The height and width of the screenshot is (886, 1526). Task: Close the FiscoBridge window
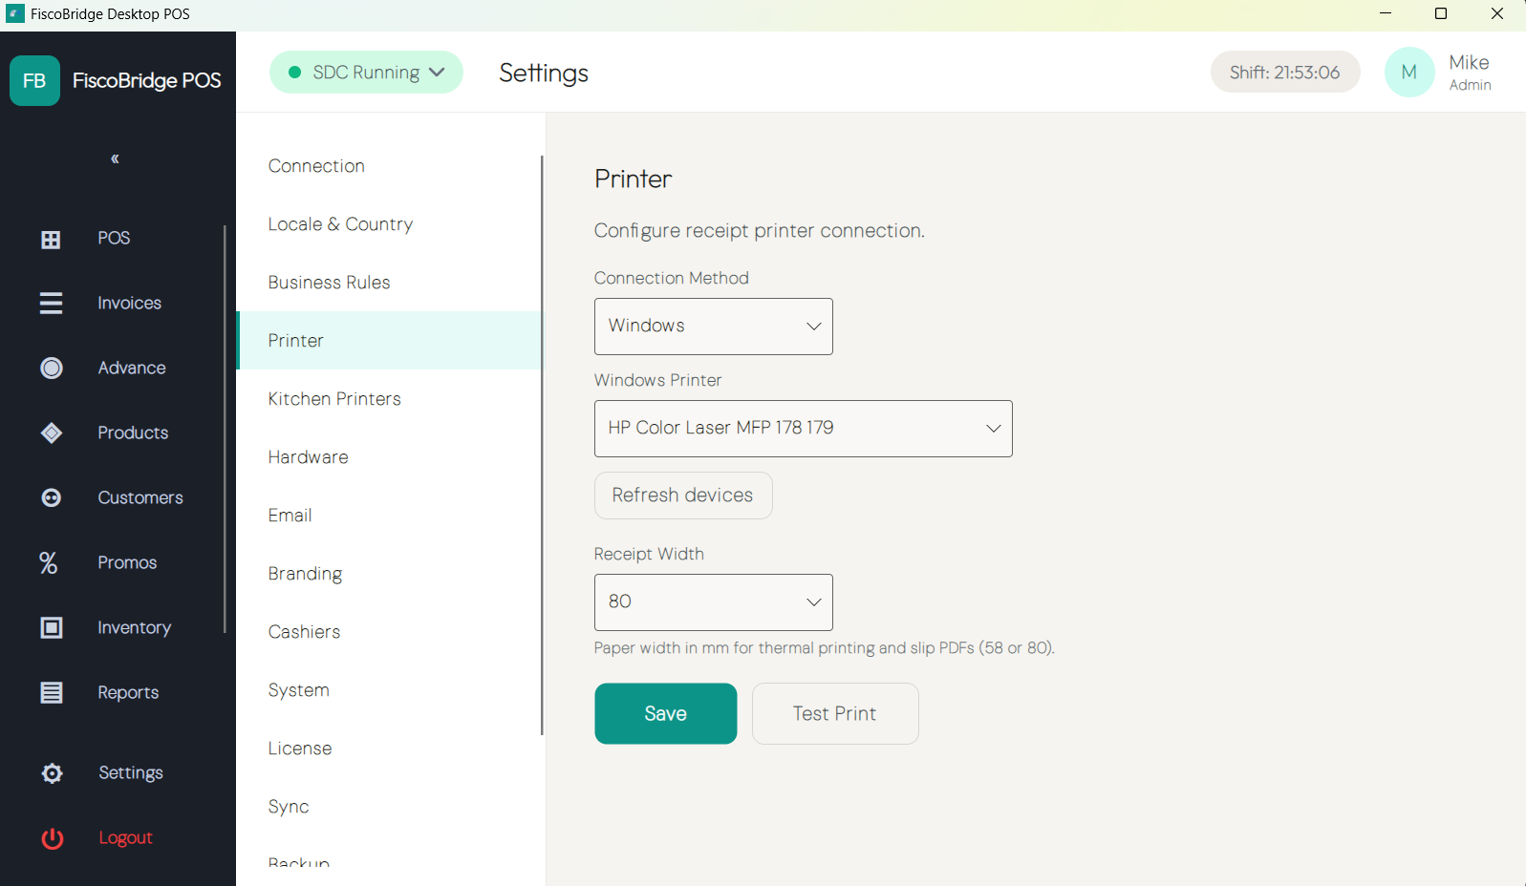coord(1497,13)
